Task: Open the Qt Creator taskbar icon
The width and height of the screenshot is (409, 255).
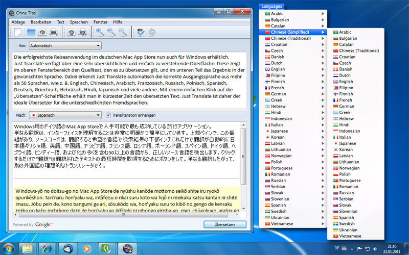Action: tap(107, 249)
